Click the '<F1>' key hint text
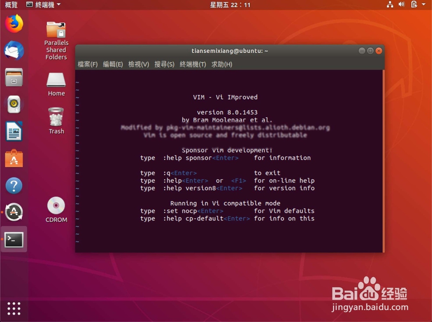 [x=238, y=181]
